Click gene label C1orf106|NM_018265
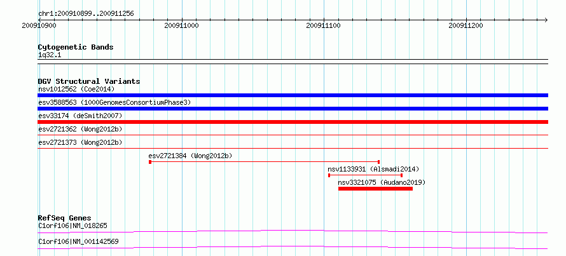This screenshot has width=566, height=256. (72, 226)
